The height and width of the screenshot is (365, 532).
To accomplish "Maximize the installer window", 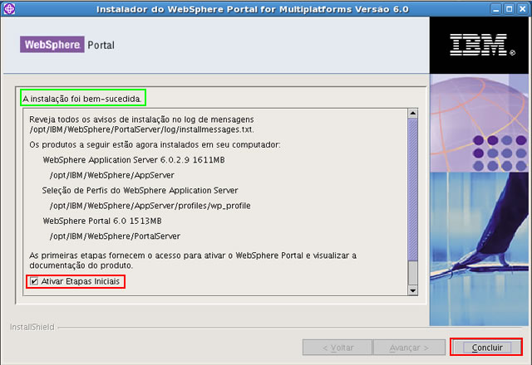I will (510, 9).
